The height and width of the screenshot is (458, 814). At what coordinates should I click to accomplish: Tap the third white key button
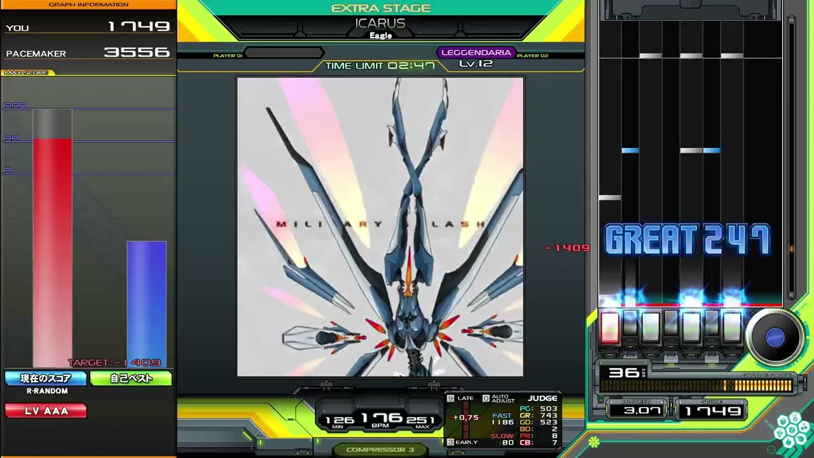point(651,328)
